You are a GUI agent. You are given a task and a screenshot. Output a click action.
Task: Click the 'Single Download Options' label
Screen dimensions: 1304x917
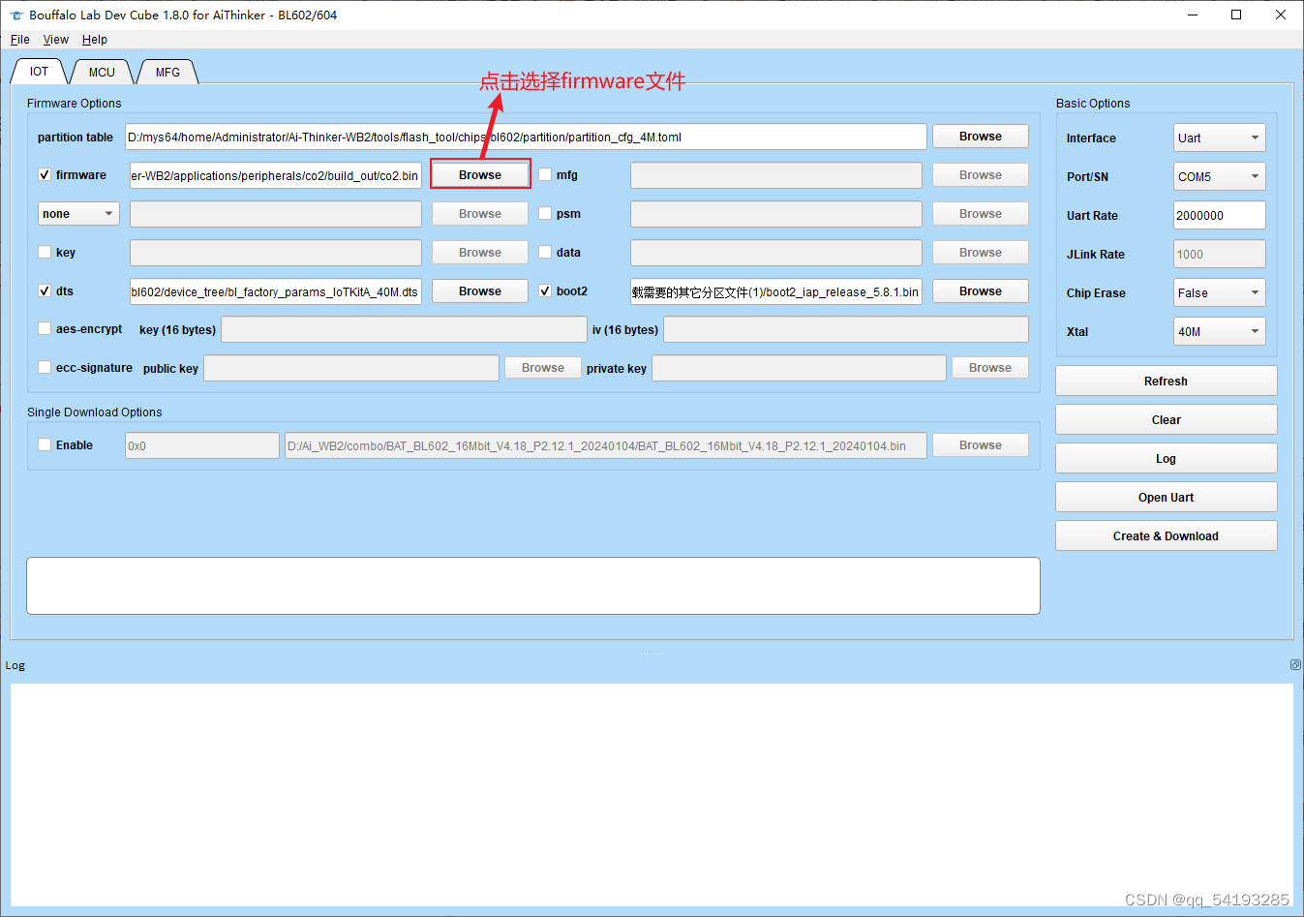(x=95, y=412)
